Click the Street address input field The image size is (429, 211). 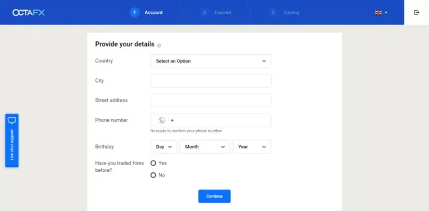[211, 100]
